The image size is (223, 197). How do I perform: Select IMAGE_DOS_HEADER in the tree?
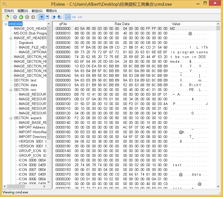[30, 29]
